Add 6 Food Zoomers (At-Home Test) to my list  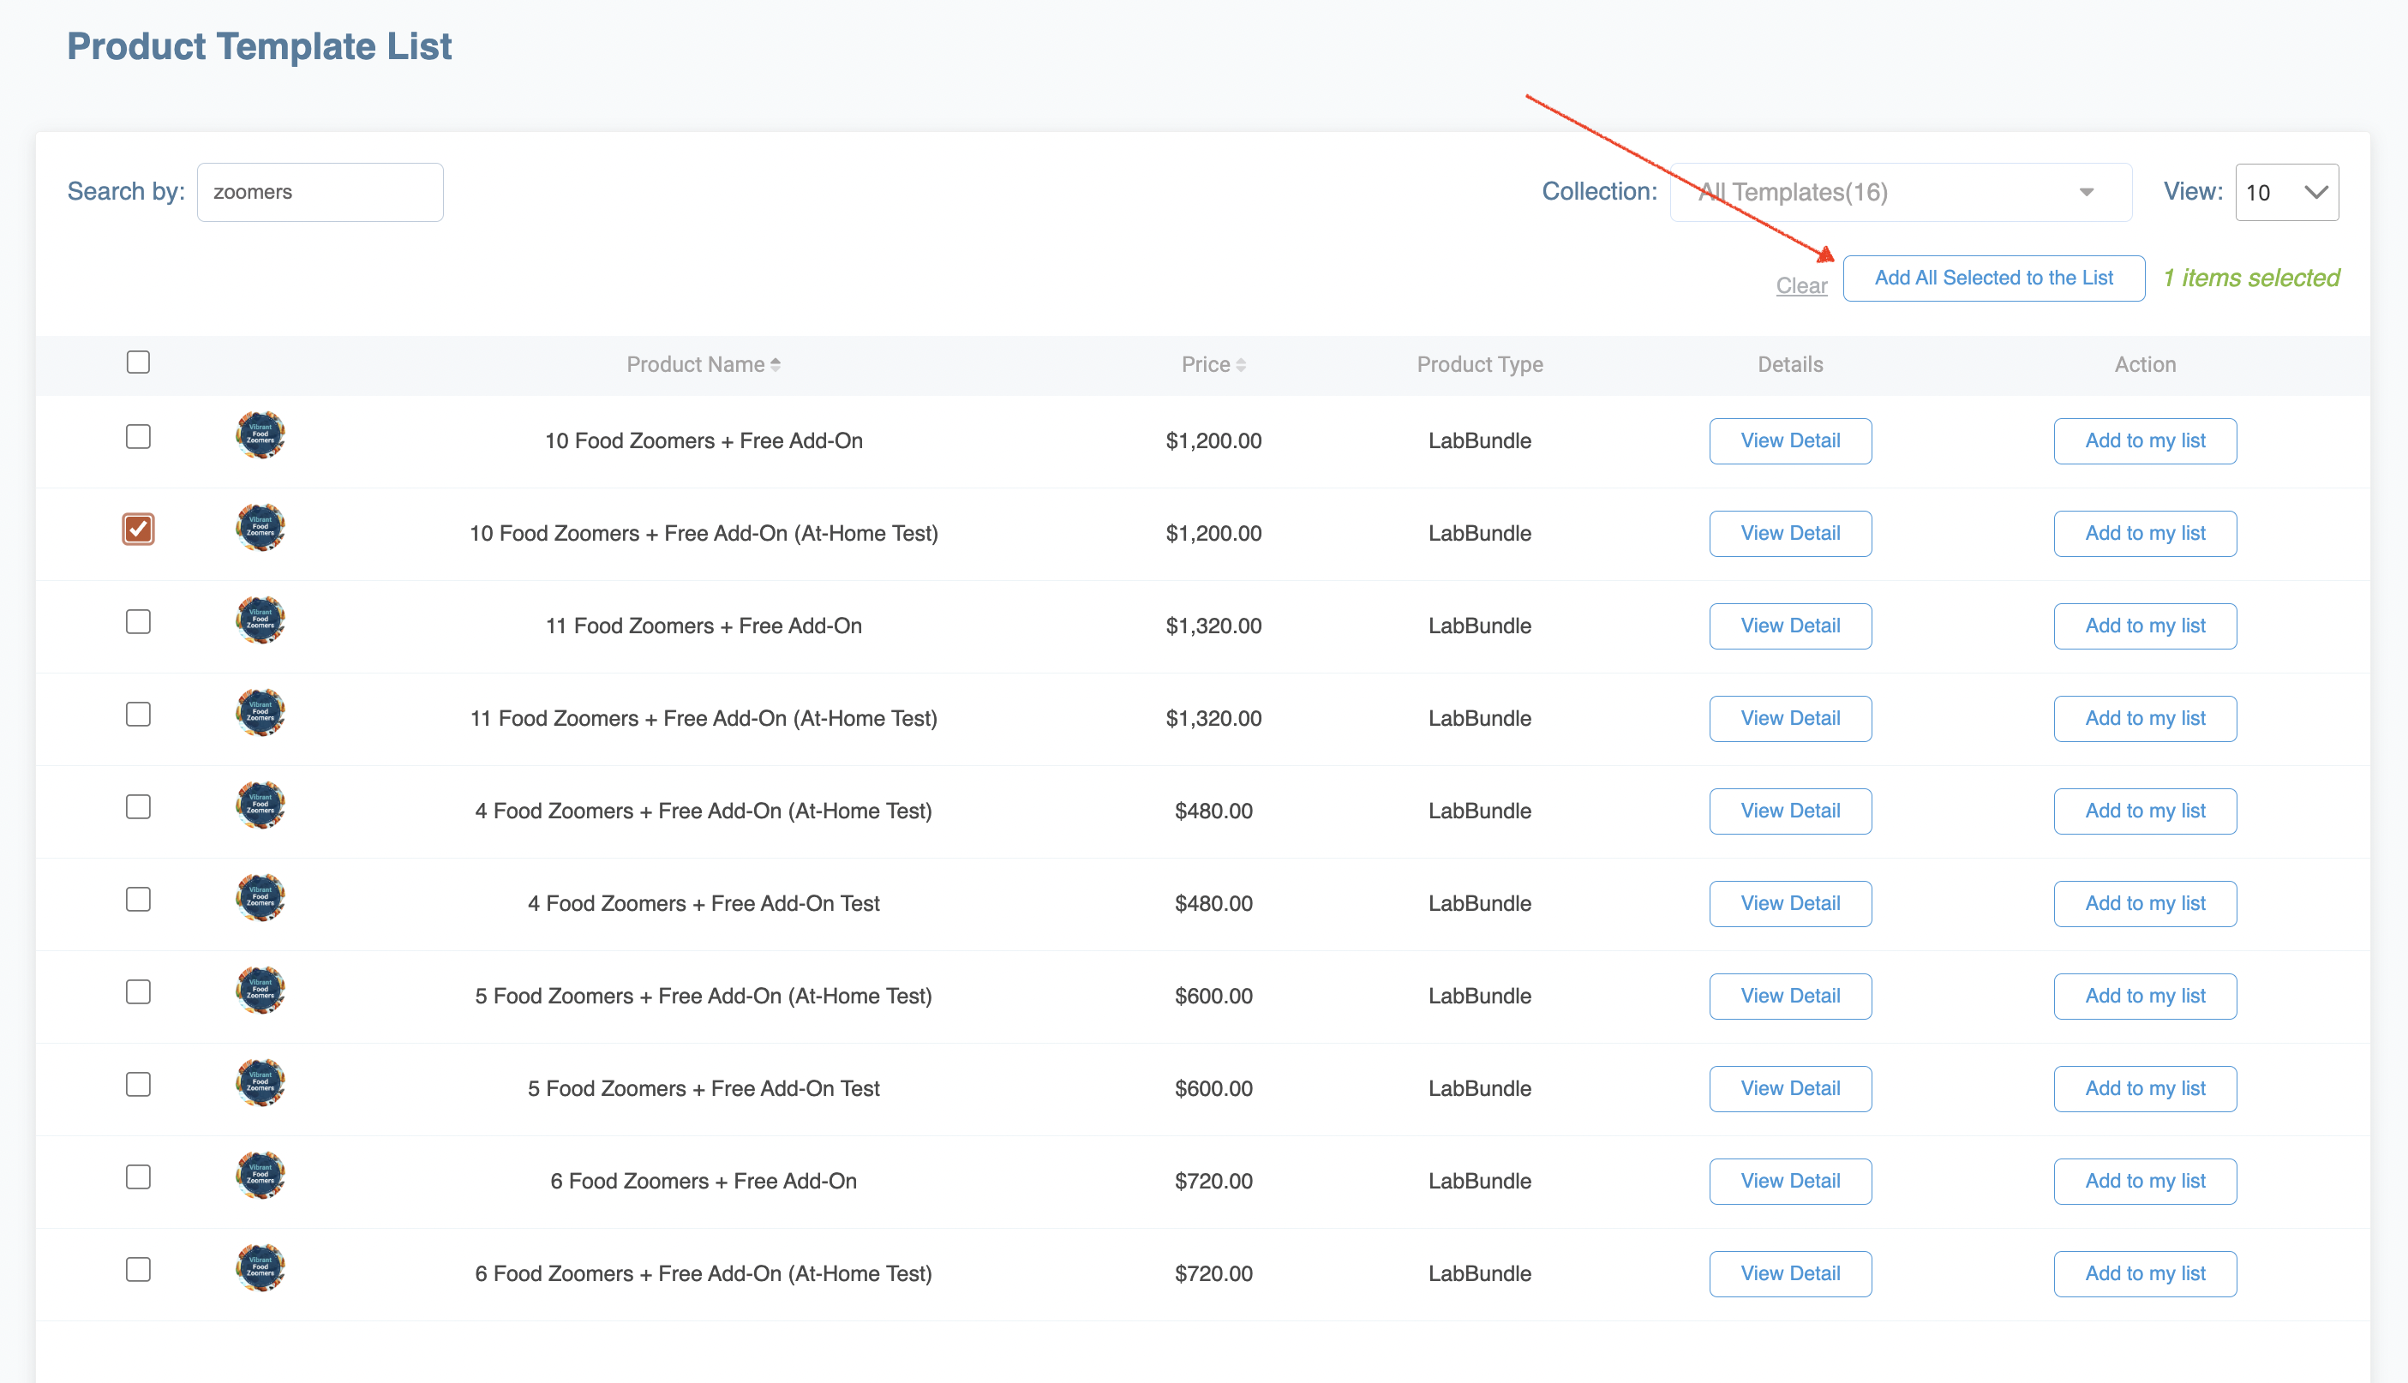(x=2145, y=1274)
